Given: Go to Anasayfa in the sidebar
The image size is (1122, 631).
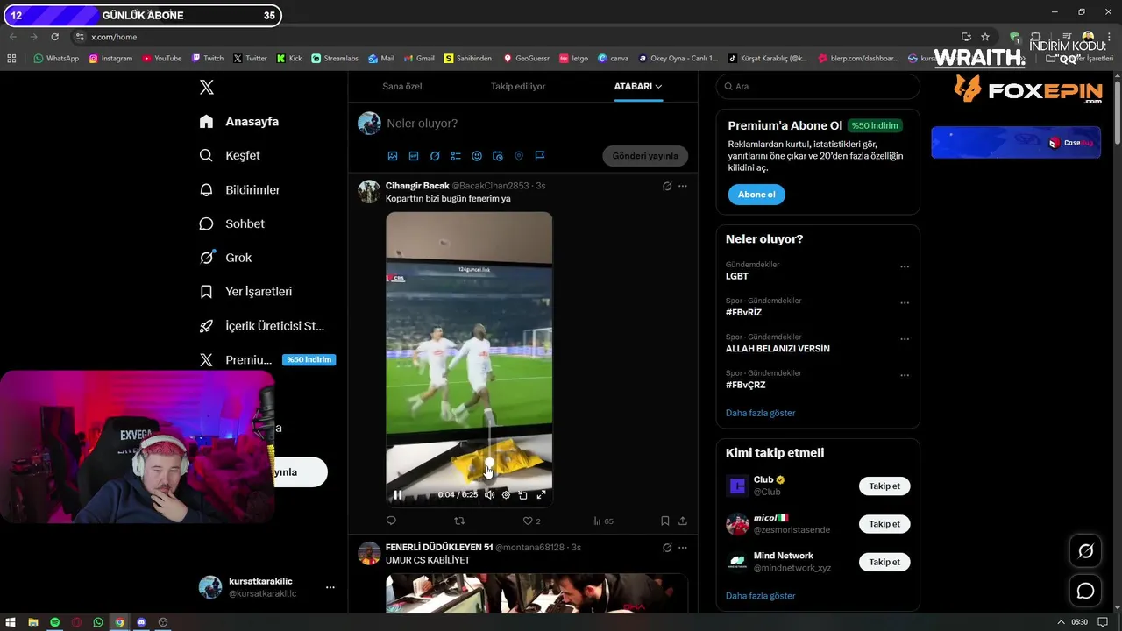Looking at the screenshot, I should 239,122.
